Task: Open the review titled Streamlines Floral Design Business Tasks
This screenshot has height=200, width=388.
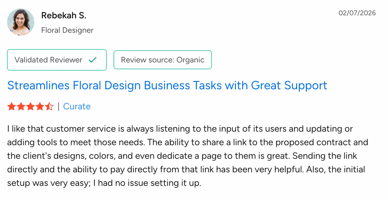Action: click(x=167, y=85)
